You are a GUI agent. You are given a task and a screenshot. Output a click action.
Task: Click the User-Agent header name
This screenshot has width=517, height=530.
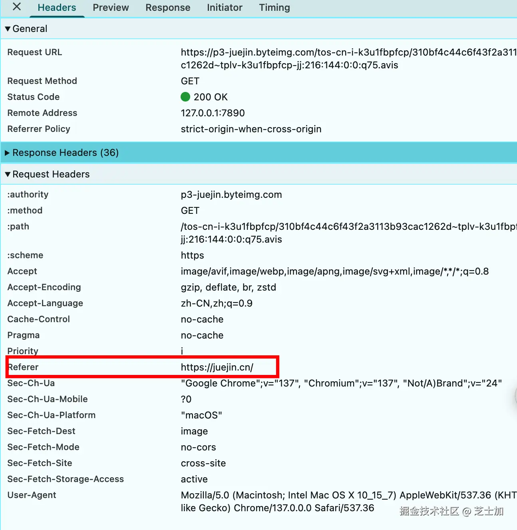(x=32, y=495)
